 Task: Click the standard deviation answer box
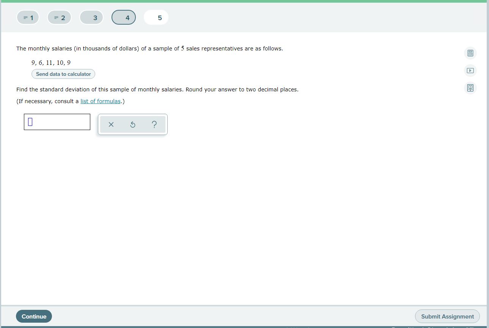click(x=57, y=122)
